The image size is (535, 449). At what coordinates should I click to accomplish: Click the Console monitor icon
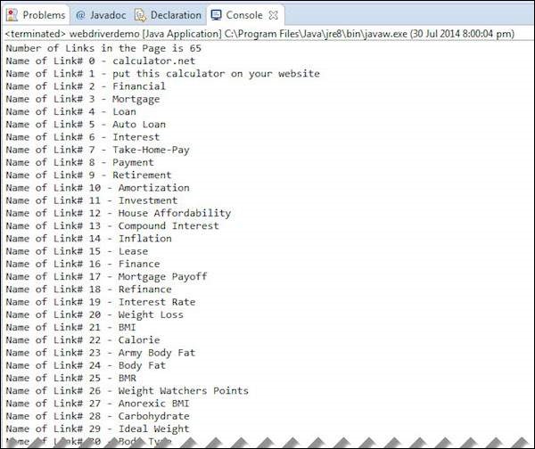[x=216, y=15]
